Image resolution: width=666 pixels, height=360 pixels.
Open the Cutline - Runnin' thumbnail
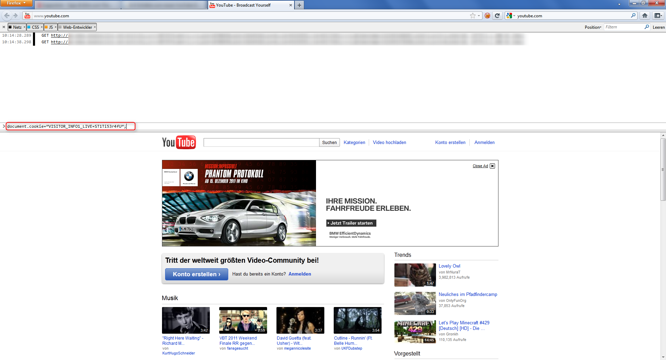point(357,320)
